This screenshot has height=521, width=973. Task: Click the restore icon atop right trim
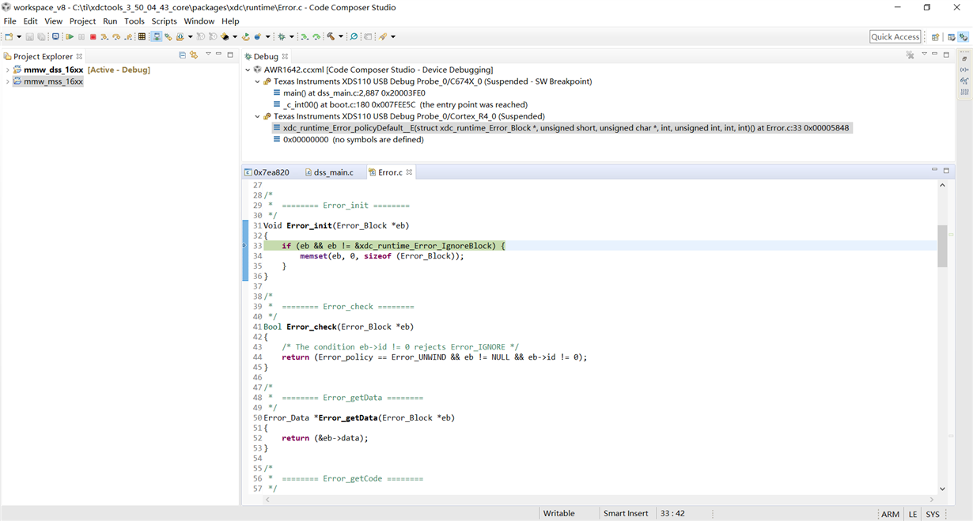point(964,59)
